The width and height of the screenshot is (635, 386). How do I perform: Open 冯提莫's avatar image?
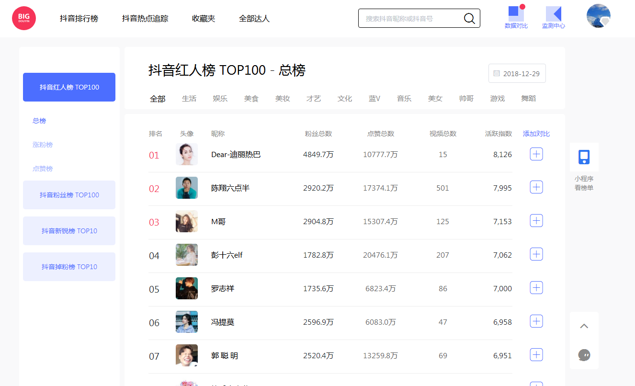pyautogui.click(x=187, y=322)
